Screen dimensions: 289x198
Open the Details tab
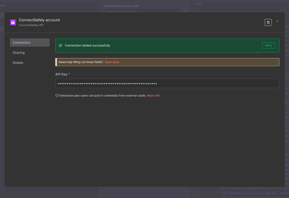tap(18, 63)
